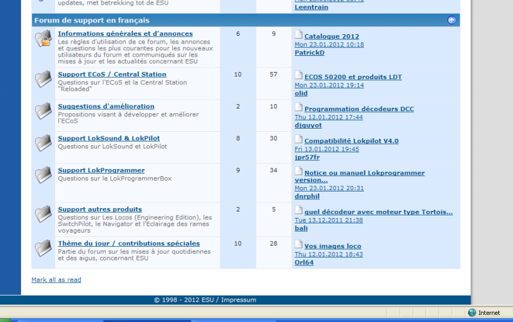This screenshot has height=322, width=513.
Task: Click post icon next to quel décodeur avec moteur
Action: [x=299, y=210]
